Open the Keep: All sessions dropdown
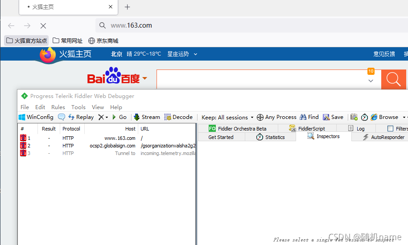 227,118
